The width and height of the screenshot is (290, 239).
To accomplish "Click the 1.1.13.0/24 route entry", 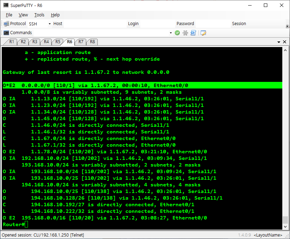I will 103,99.
